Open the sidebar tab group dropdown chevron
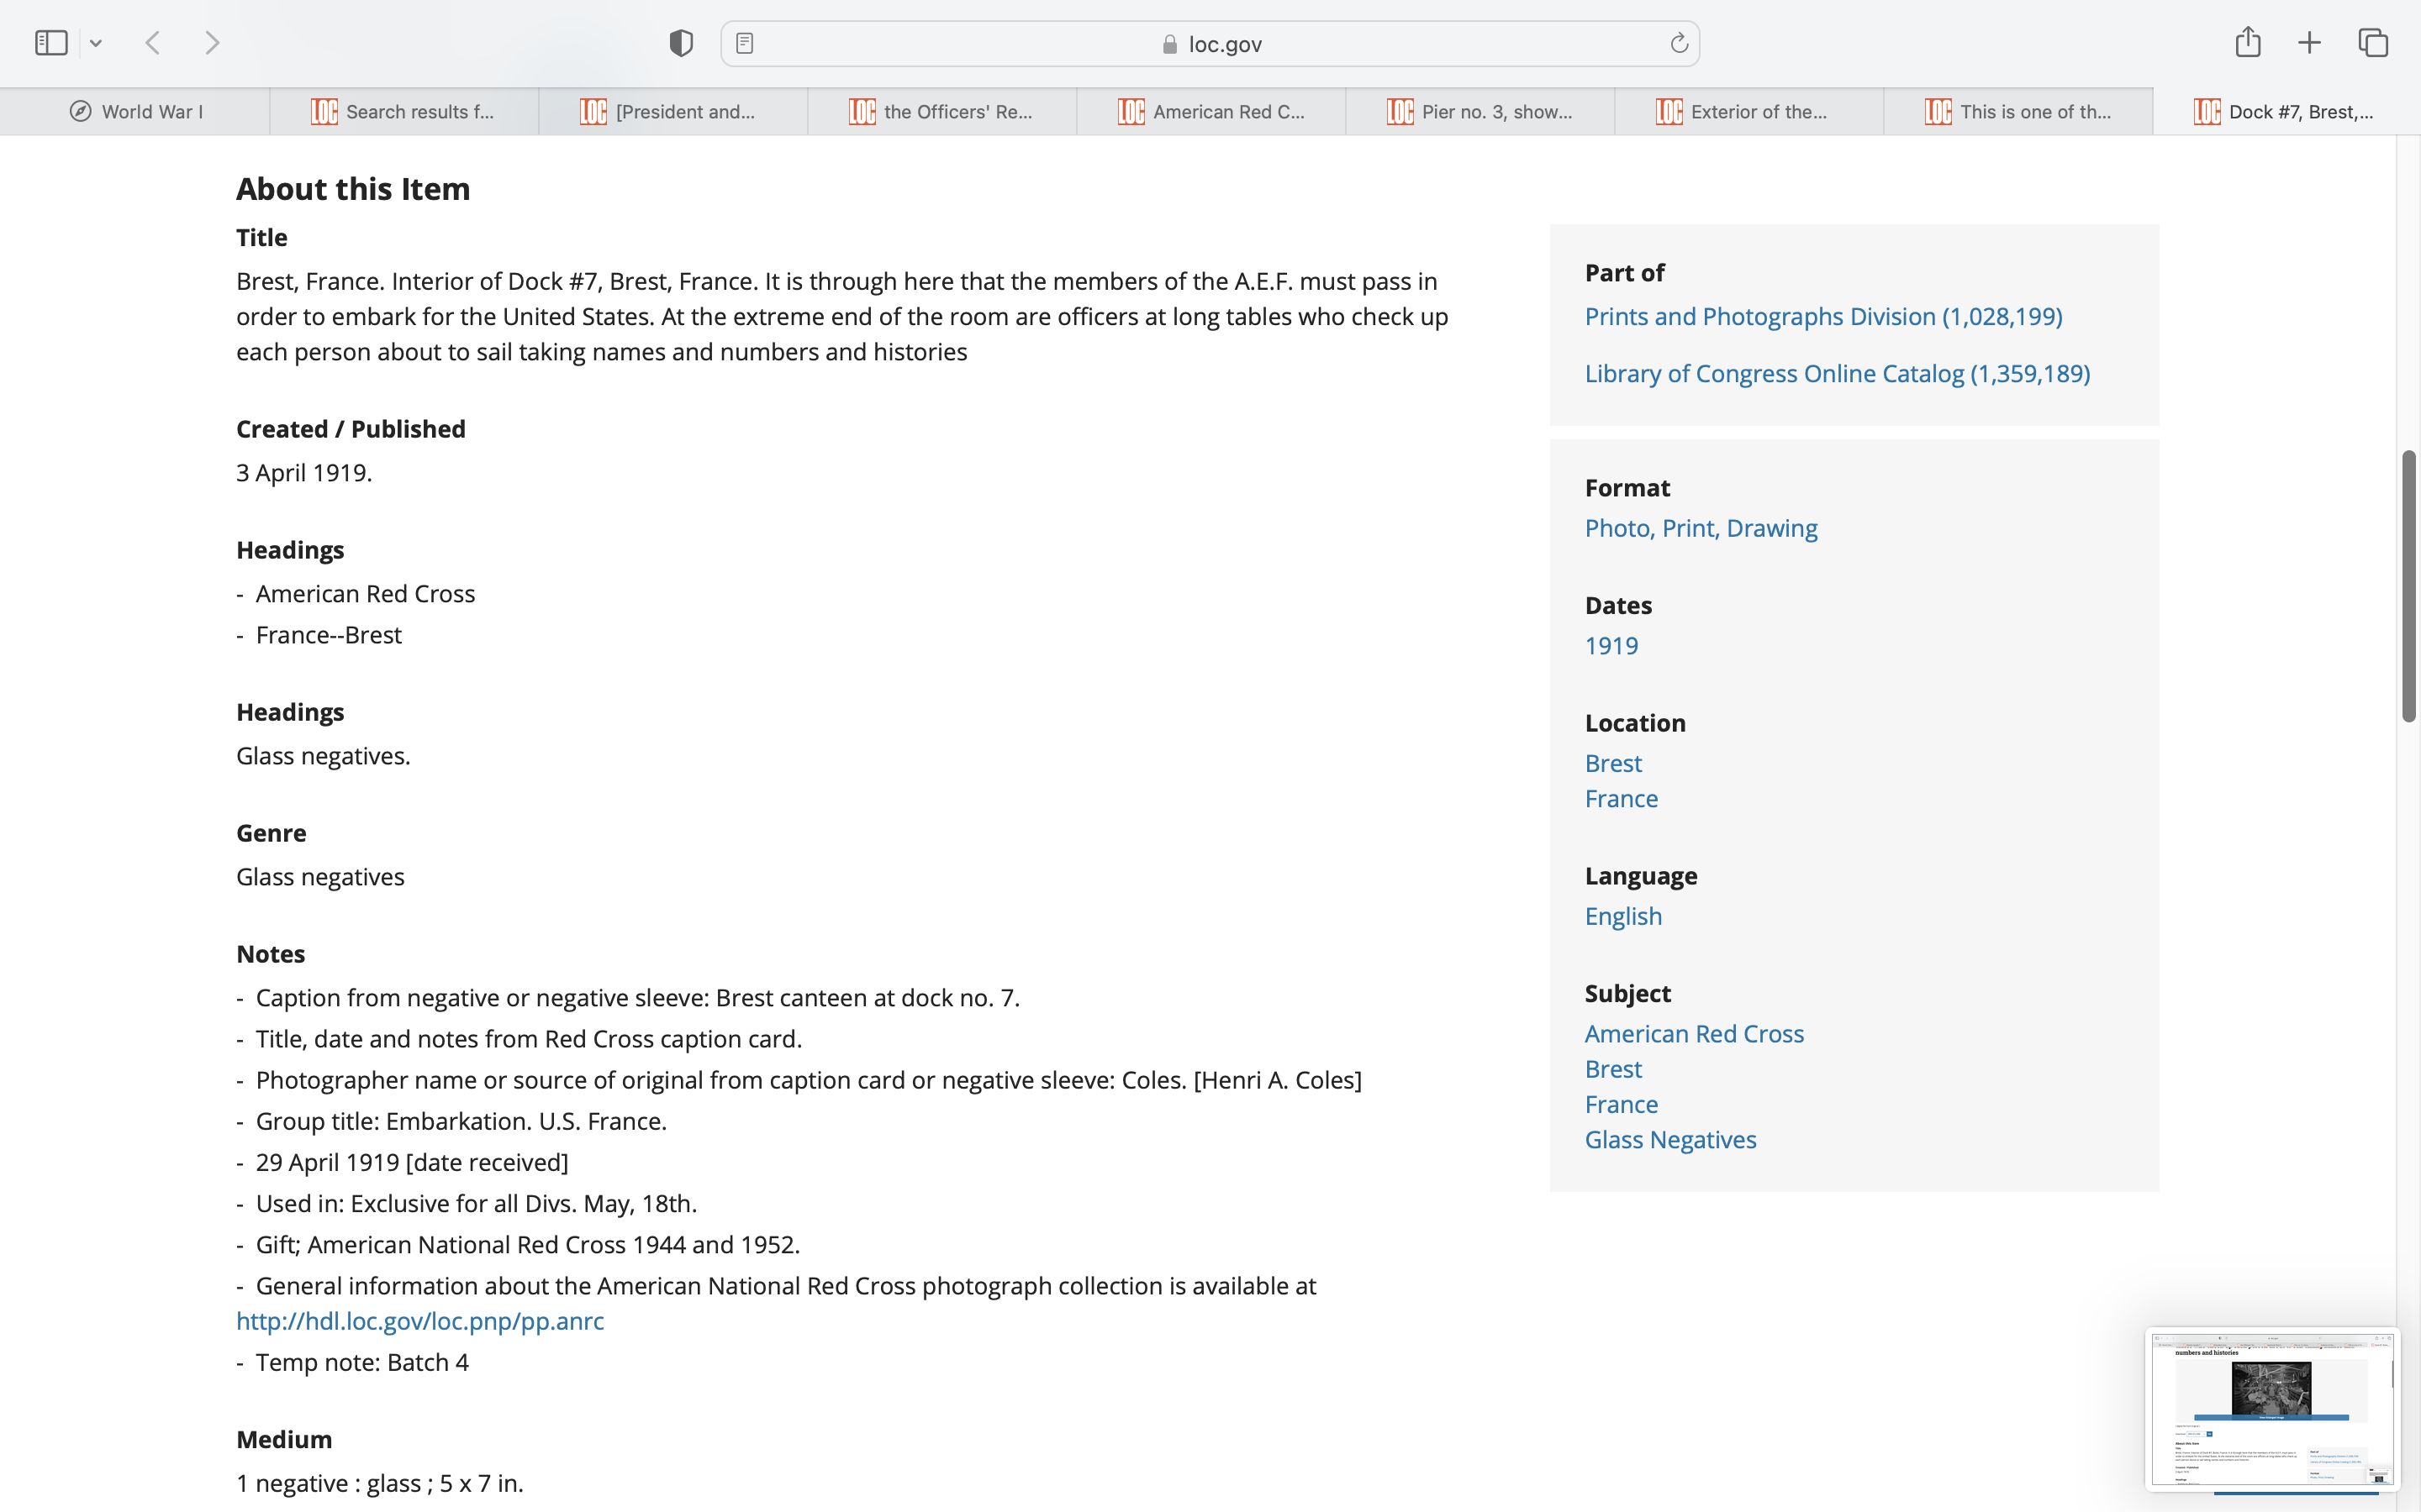Screen dimensions: 2421x1512 pos(96,43)
